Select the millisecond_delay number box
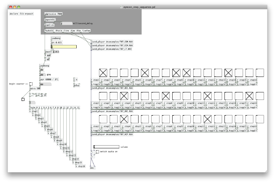Image resolution: width=275 pixels, height=183 pixels. (66, 23)
